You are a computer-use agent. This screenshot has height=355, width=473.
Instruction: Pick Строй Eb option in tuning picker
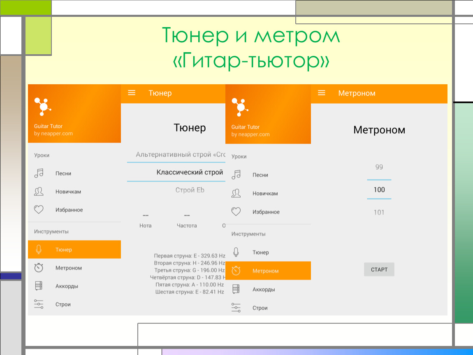[x=190, y=190]
